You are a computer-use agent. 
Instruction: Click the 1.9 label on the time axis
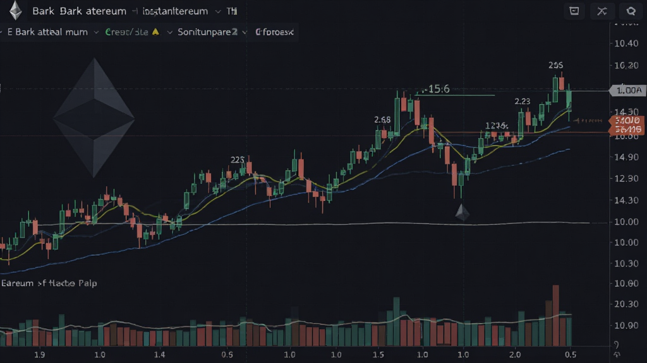(x=40, y=355)
